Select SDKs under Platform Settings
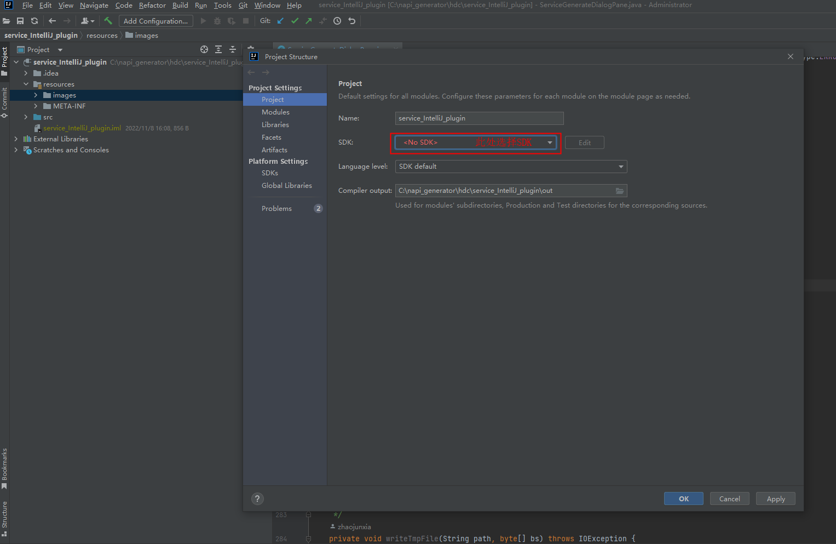This screenshot has height=544, width=836. click(x=270, y=173)
